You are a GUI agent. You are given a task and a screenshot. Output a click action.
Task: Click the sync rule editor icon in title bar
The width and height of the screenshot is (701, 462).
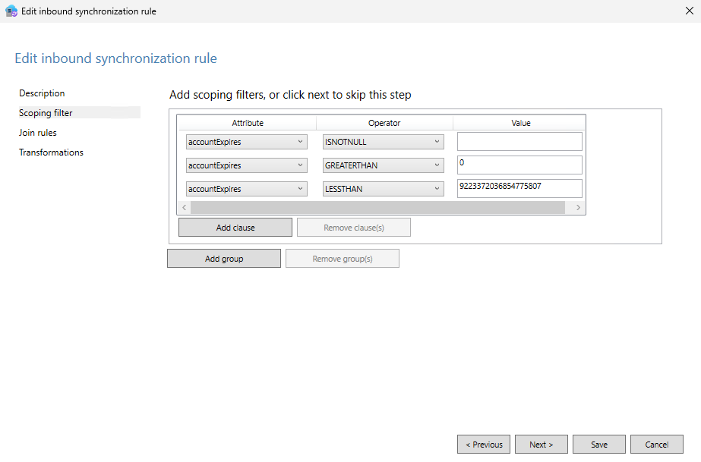(x=11, y=11)
